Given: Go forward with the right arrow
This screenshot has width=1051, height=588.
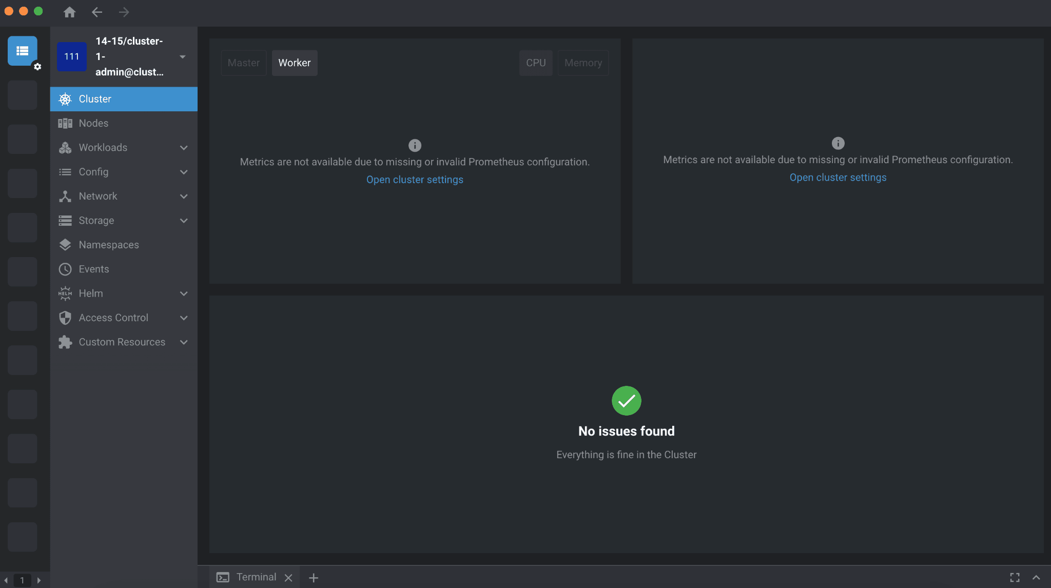Looking at the screenshot, I should [x=124, y=12].
